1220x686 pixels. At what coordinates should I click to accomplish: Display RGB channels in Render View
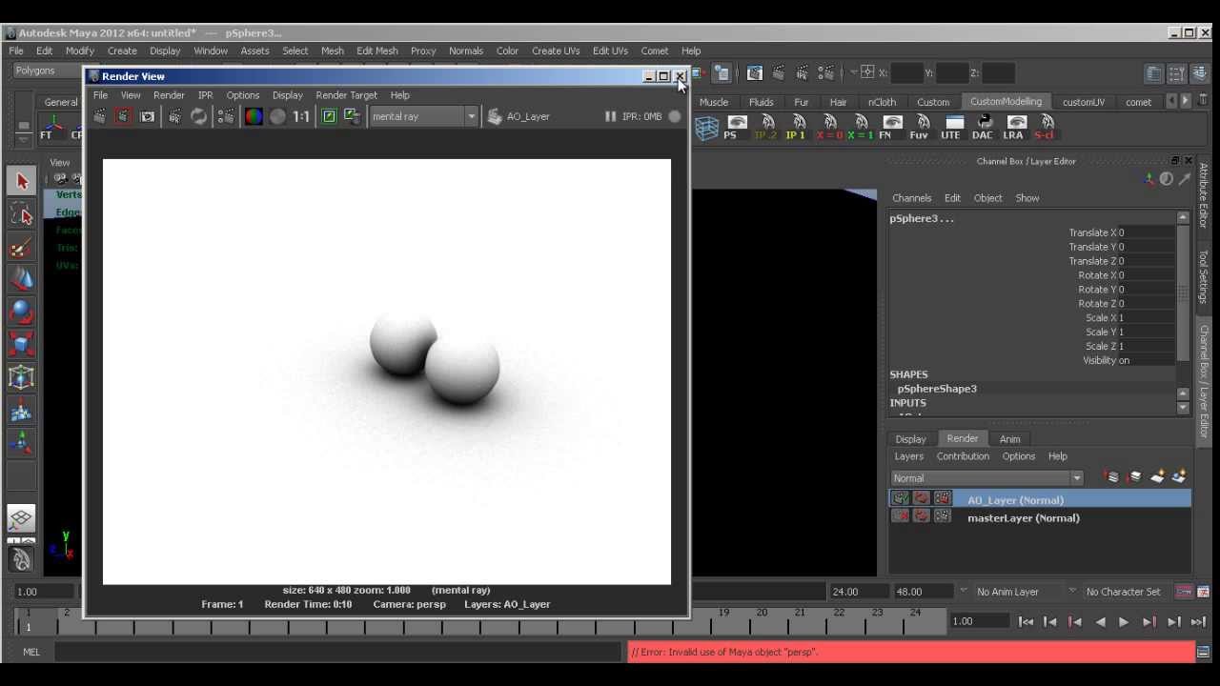(254, 116)
